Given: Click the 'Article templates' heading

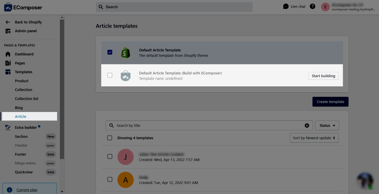Looking at the screenshot, I should coord(117,26).
